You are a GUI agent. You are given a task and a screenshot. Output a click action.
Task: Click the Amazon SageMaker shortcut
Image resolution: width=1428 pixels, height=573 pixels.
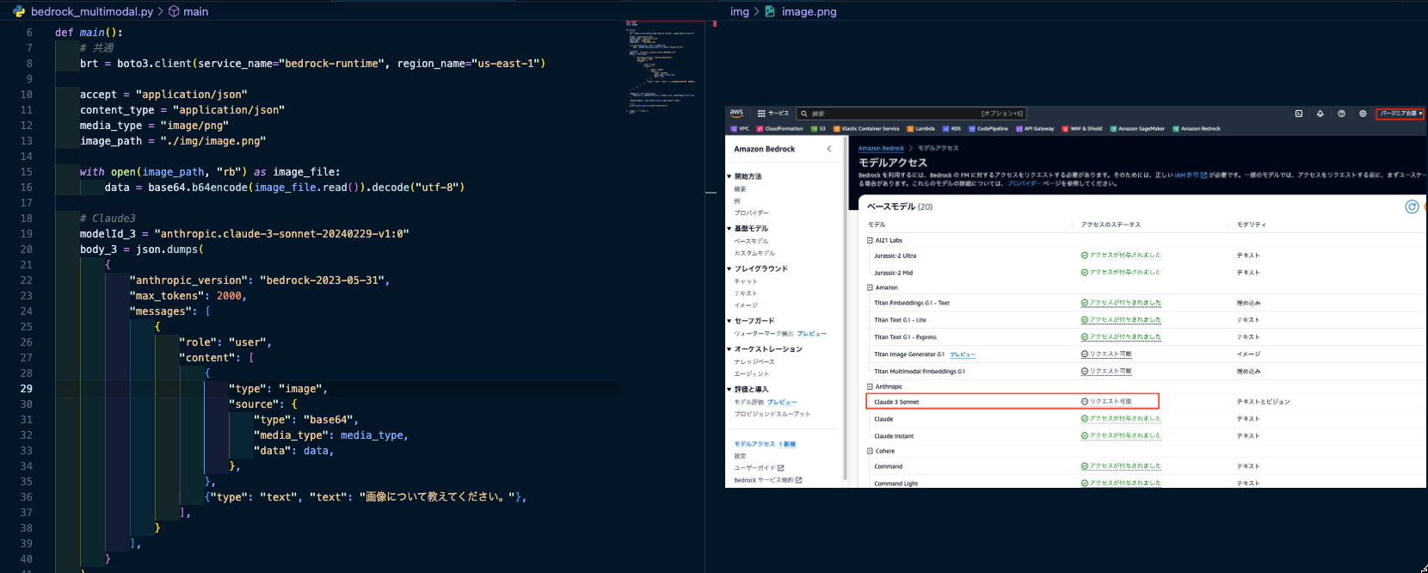(1137, 129)
